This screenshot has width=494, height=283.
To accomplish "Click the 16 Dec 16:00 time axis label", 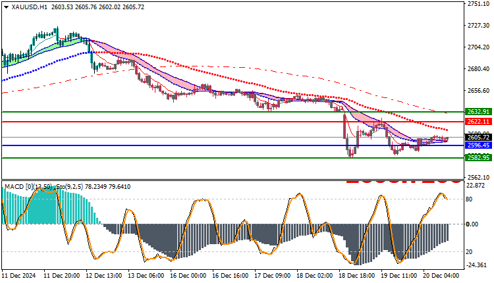I will pos(231,276).
